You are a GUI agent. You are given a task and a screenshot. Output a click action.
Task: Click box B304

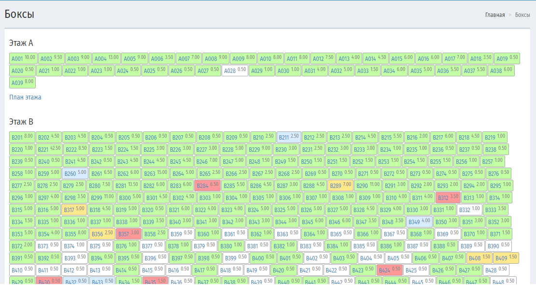(236, 198)
